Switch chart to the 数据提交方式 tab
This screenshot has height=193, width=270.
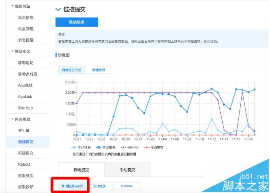point(72,70)
